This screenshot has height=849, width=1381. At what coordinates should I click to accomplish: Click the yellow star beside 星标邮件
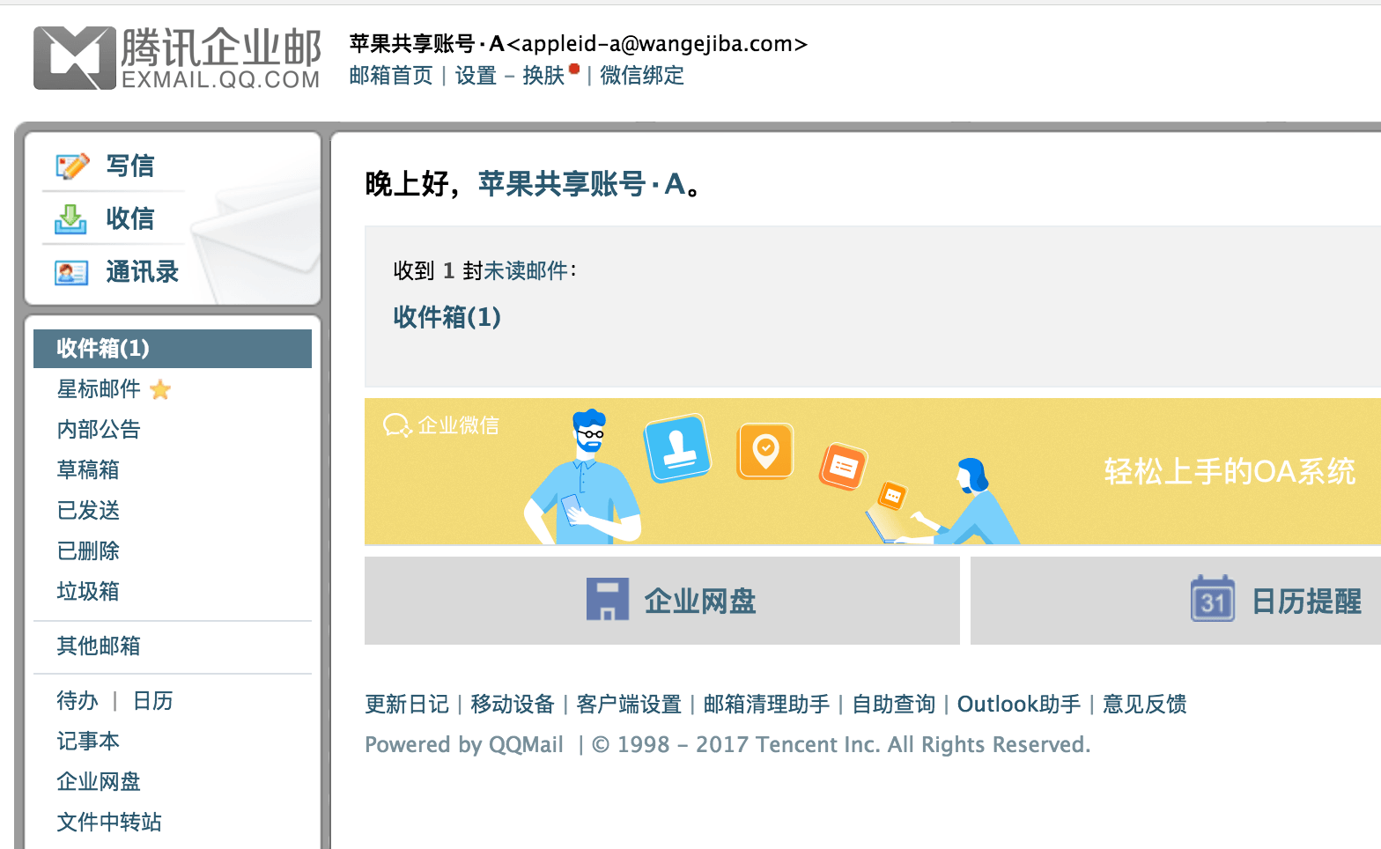pos(160,389)
